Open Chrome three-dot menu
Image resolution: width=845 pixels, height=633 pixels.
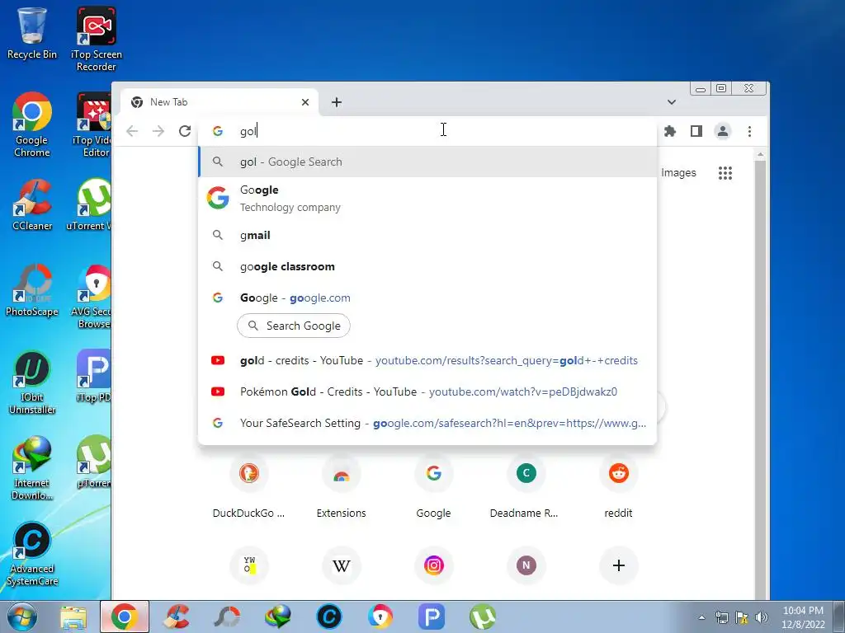[749, 131]
